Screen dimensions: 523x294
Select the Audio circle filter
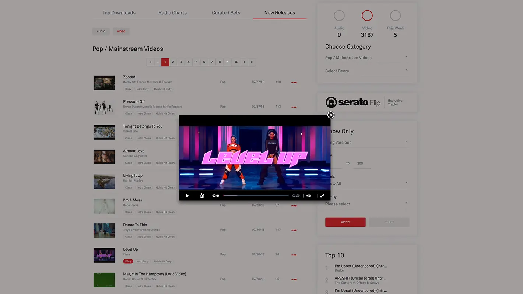coord(339,16)
